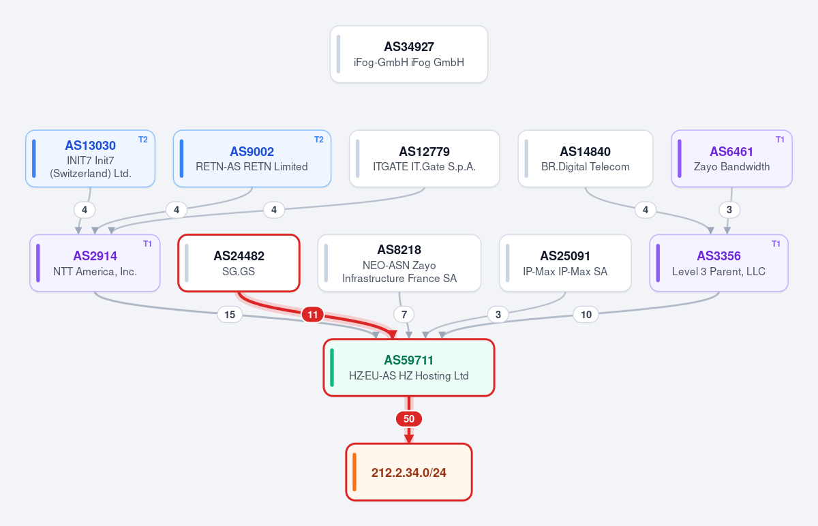Image resolution: width=818 pixels, height=526 pixels.
Task: Click the AS2914 NTT America node
Action: point(95,263)
